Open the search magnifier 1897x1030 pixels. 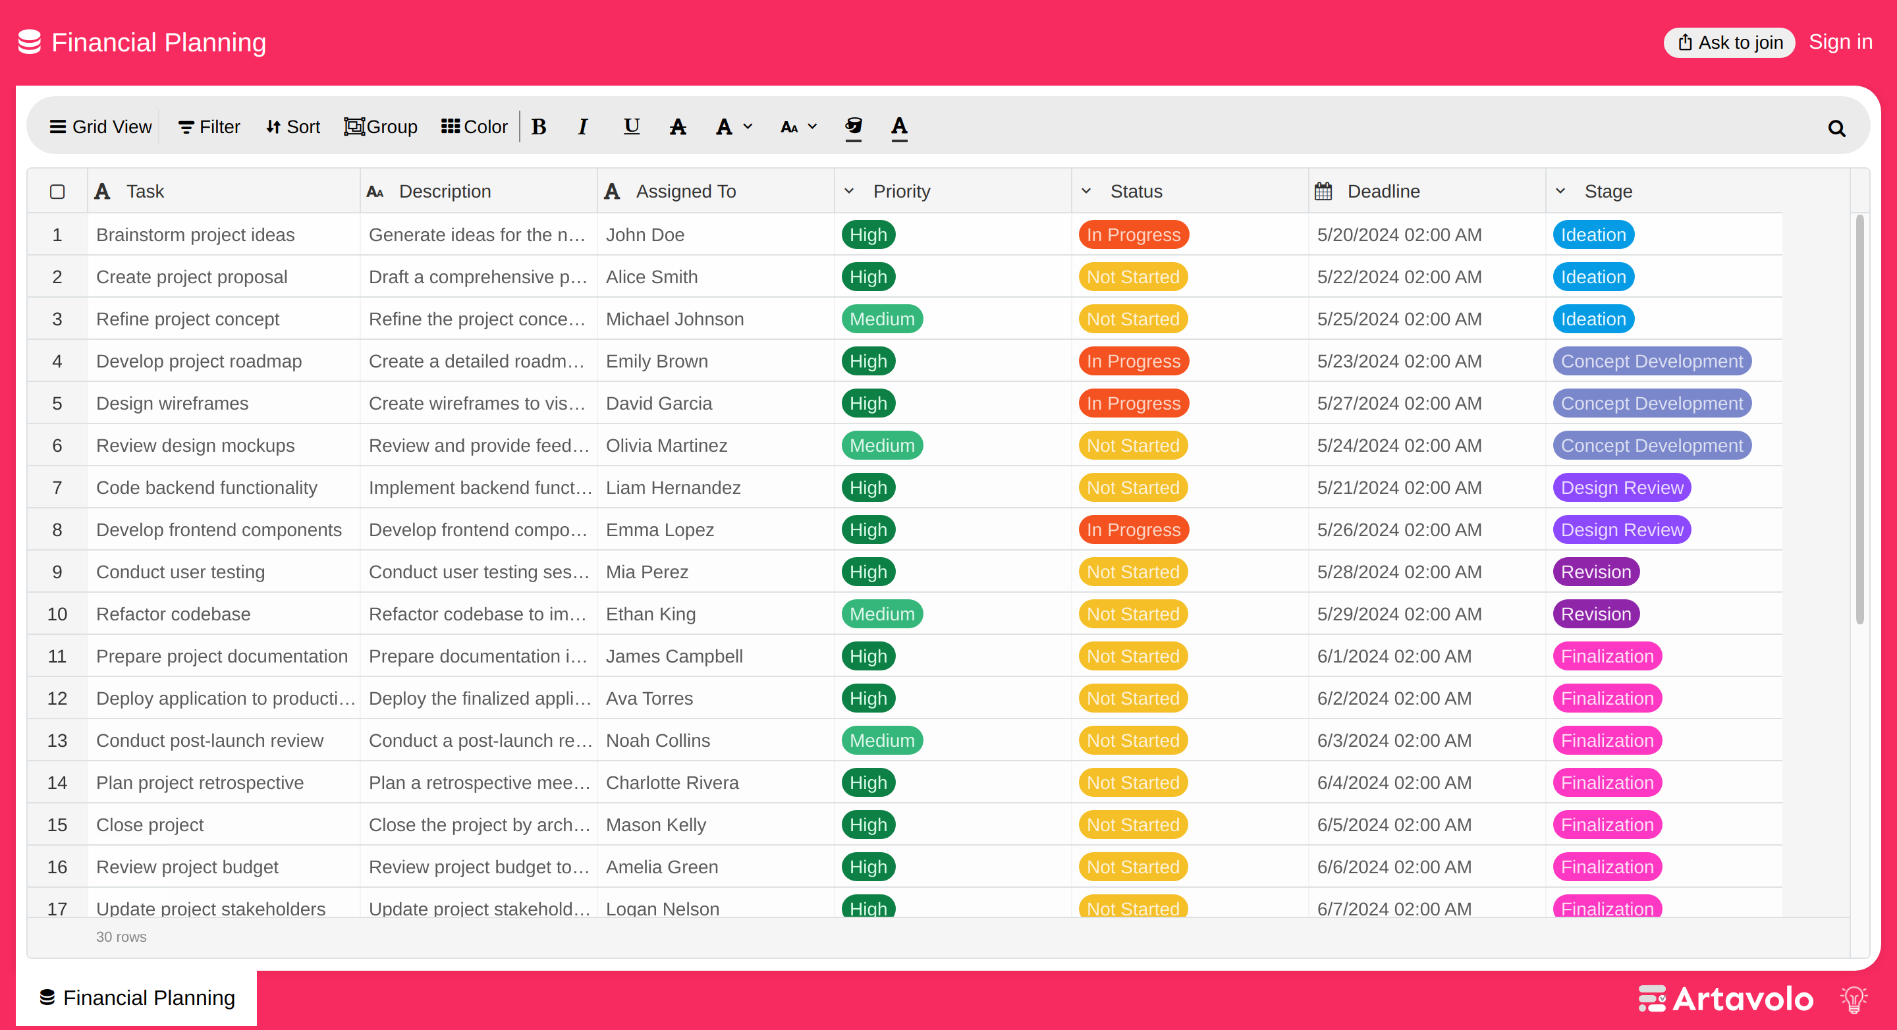coord(1836,128)
